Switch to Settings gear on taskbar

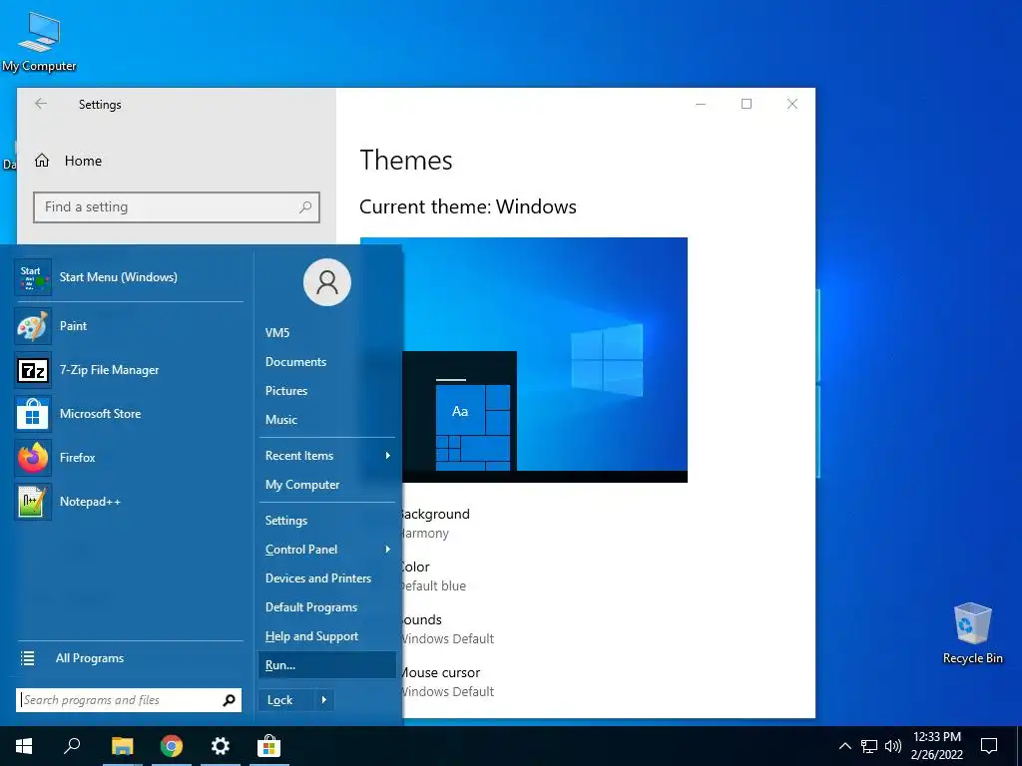(x=221, y=746)
